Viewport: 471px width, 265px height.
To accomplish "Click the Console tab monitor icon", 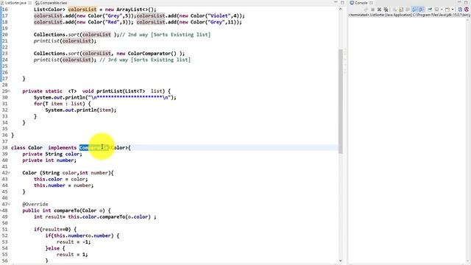I will 352,3.
